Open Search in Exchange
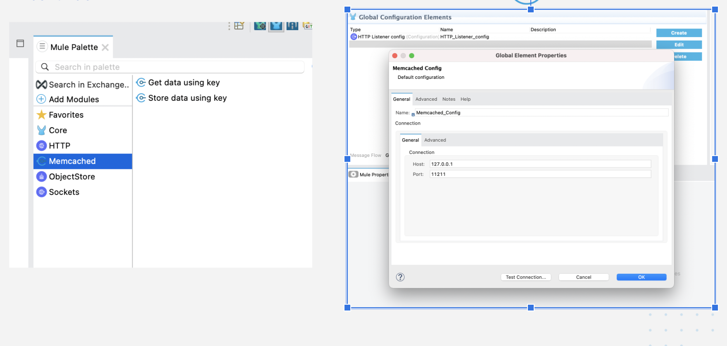Viewport: 727px width, 346px height. pos(89,85)
